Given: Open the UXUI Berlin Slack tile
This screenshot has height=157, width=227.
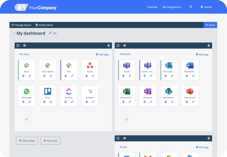Looking at the screenshot, I should 48,70.
